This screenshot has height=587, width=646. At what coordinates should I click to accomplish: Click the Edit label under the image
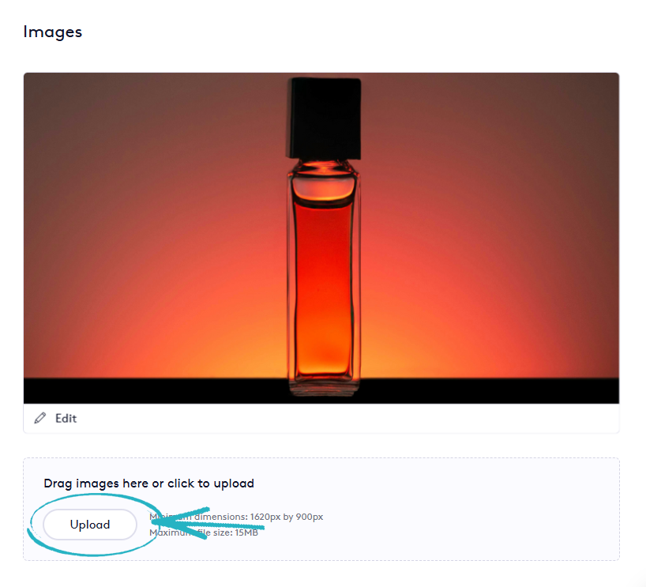pyautogui.click(x=66, y=419)
